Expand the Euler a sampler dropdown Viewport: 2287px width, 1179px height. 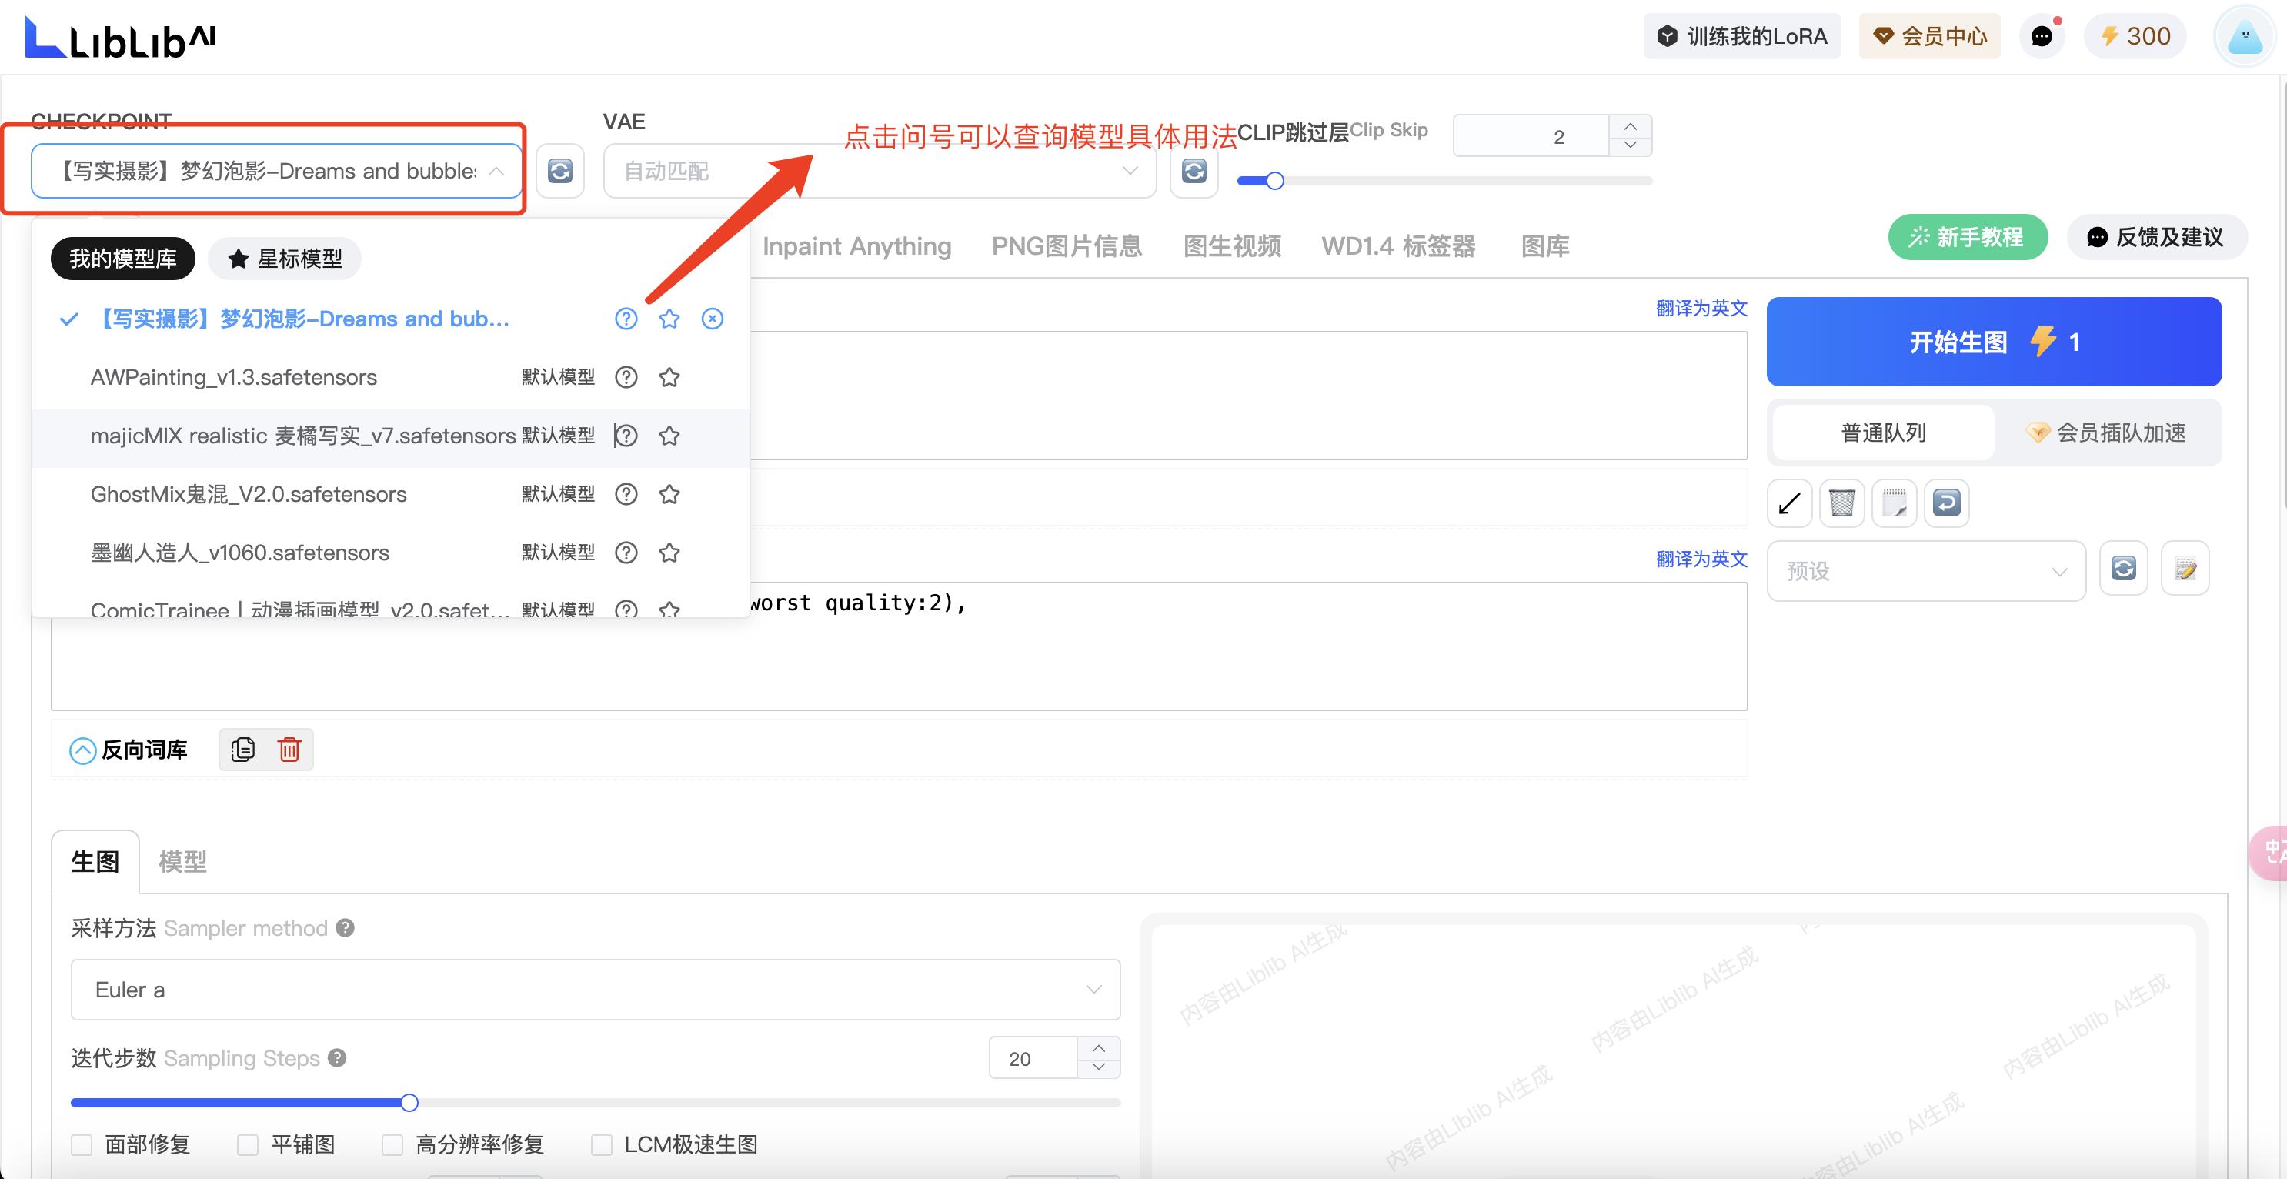595,990
